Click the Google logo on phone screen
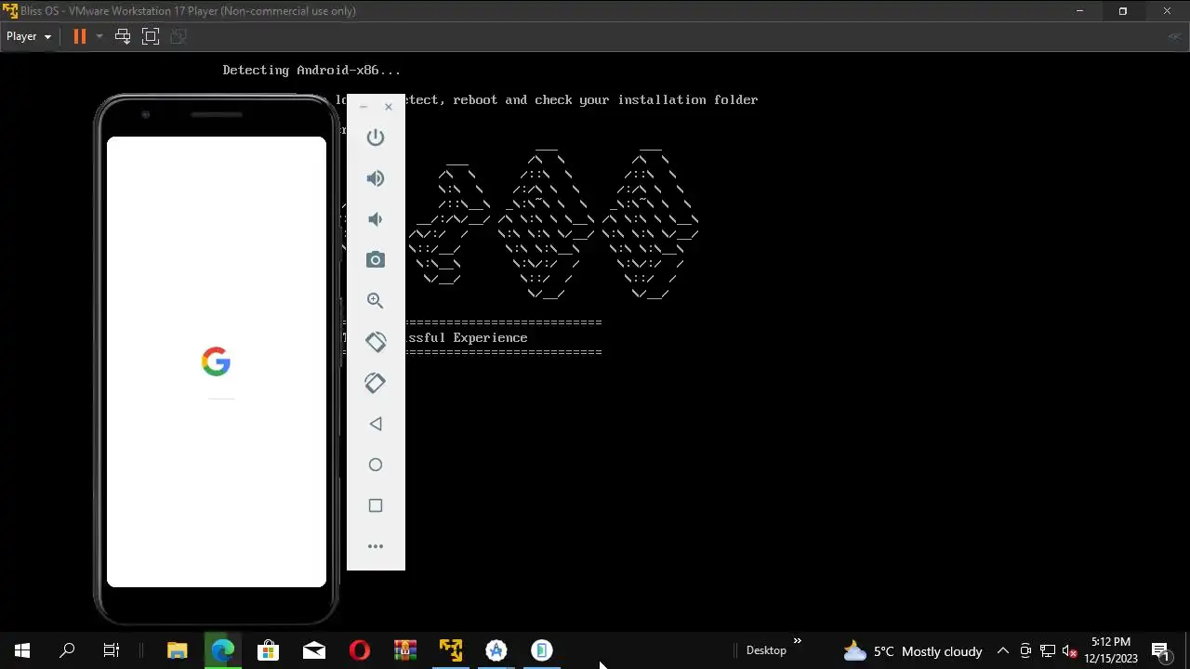Viewport: 1190px width, 669px height. tap(216, 361)
